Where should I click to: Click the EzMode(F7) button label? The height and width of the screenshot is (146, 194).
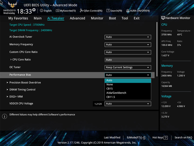(x=134, y=138)
